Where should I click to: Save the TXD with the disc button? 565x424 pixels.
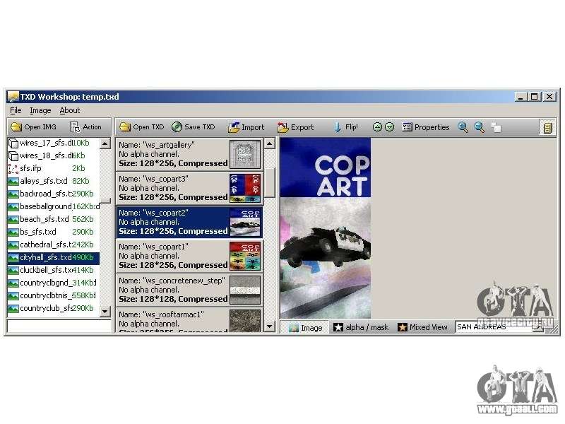pos(193,127)
